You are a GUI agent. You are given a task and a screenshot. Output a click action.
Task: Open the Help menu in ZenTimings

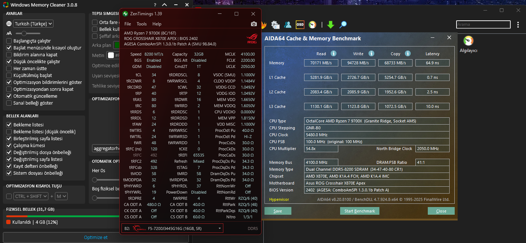[157, 24]
